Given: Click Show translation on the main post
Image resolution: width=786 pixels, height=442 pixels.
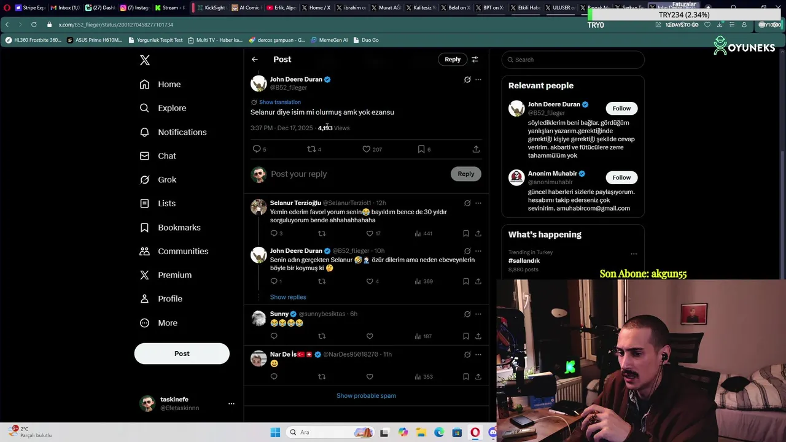Looking at the screenshot, I should click(x=280, y=102).
